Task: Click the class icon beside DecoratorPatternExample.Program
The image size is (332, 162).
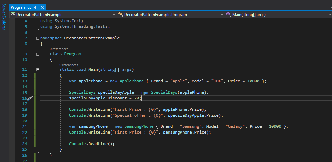Action: 121,15
